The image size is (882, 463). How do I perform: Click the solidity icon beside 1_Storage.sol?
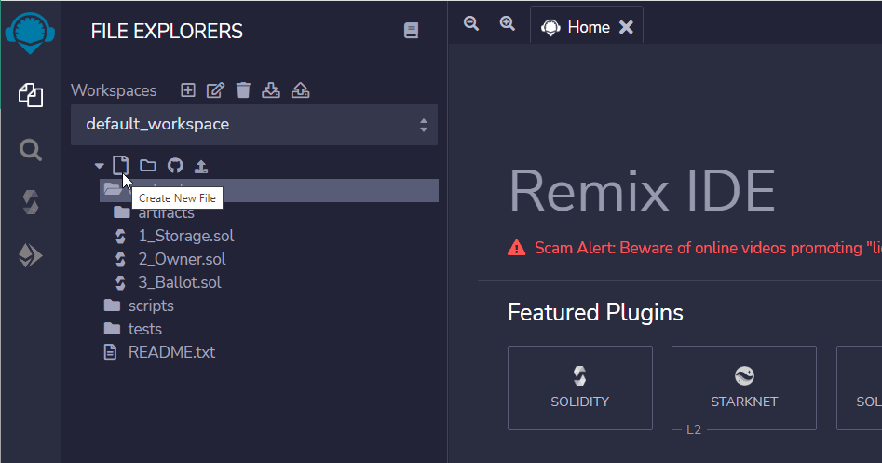click(x=120, y=237)
